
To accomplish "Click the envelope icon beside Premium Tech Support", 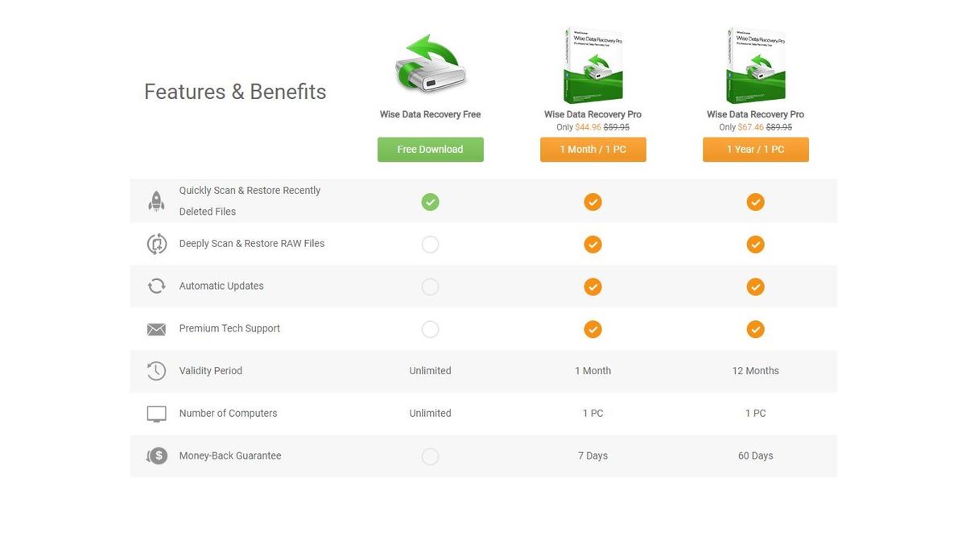I will [x=156, y=328].
